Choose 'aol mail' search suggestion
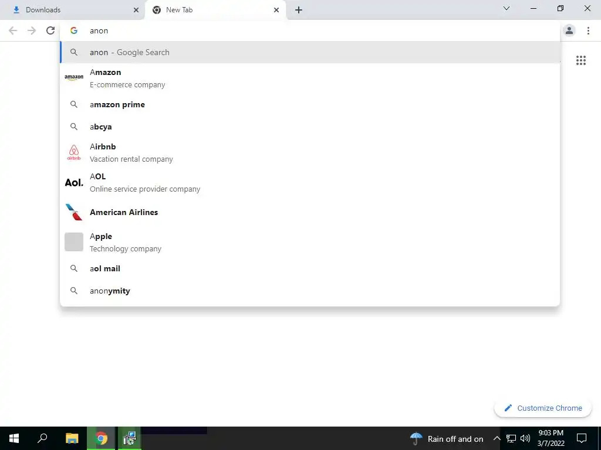The image size is (601, 450). (310, 268)
